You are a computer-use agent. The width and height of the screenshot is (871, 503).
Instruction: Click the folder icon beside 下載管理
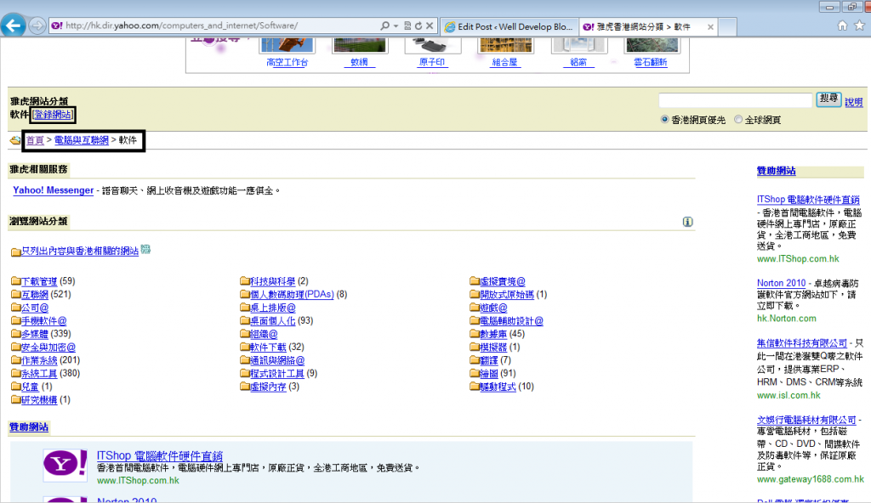15,281
